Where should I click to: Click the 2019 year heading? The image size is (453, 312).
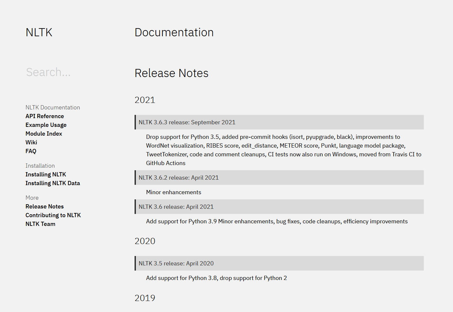coord(145,298)
